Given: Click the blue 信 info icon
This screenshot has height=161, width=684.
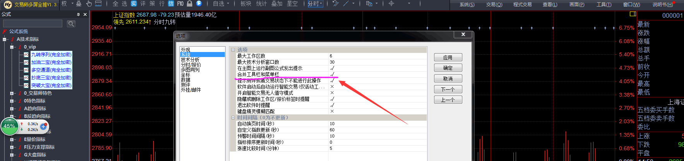Looking at the screenshot, I should [171, 3].
